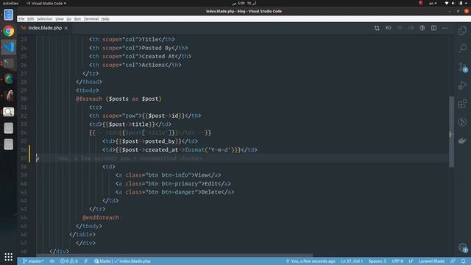Click the 'btn btn-danger' Delete link line
Viewport: 471px width, 265px height.
click(175, 192)
